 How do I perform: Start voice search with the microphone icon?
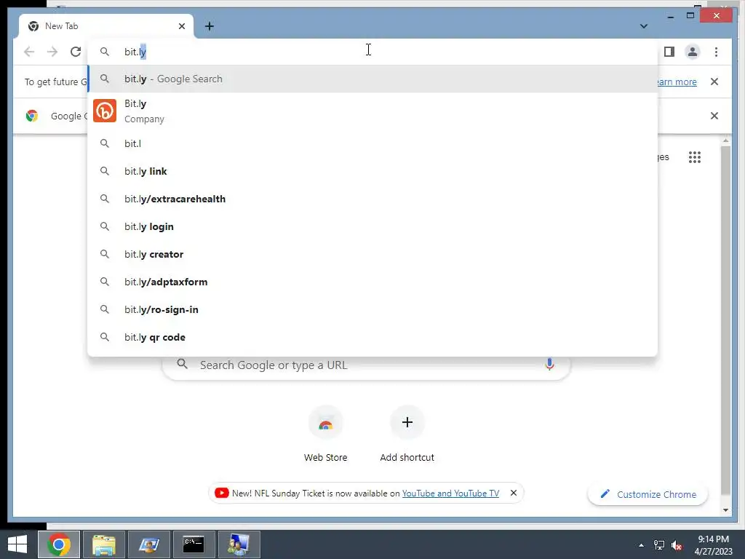[549, 364]
